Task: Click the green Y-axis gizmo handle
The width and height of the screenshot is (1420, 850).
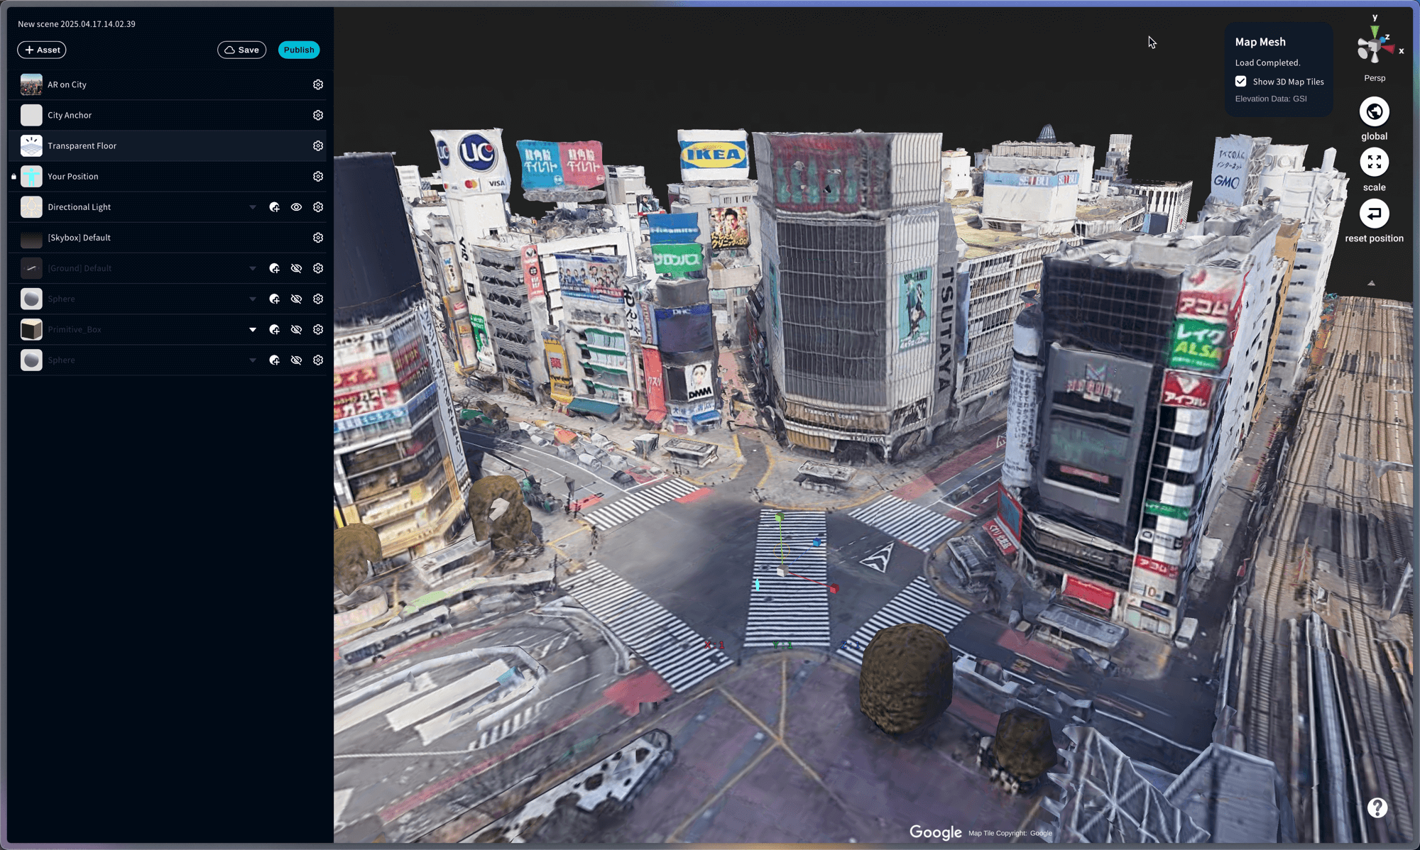Action: click(779, 518)
